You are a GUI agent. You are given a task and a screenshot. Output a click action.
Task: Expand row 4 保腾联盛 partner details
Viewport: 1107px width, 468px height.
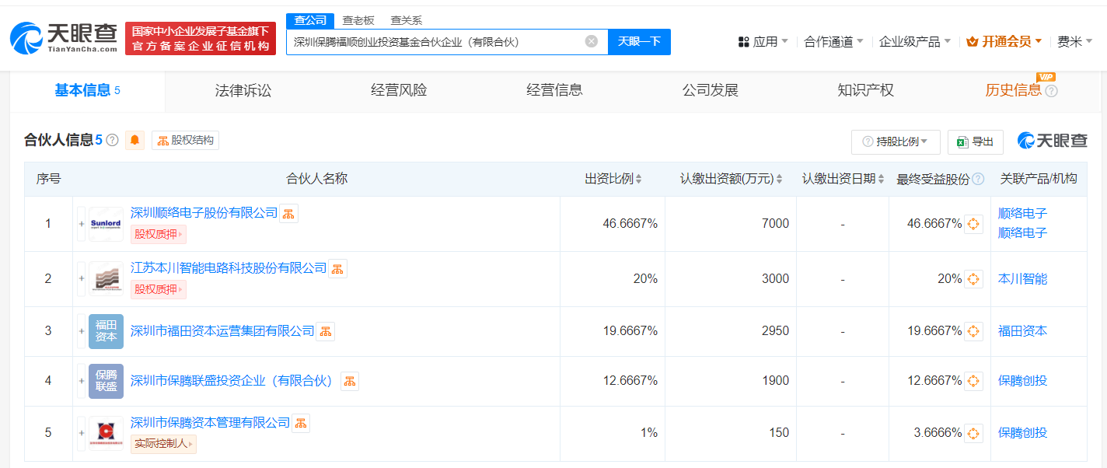click(x=81, y=381)
